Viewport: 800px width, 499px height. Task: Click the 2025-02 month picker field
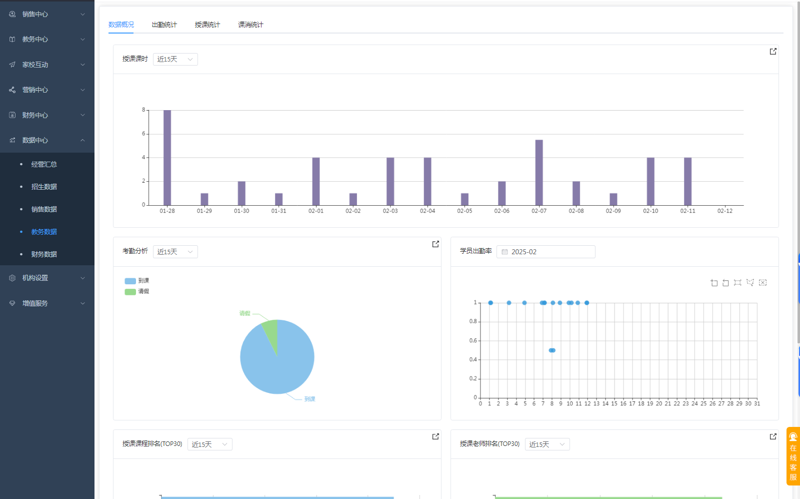coord(546,252)
